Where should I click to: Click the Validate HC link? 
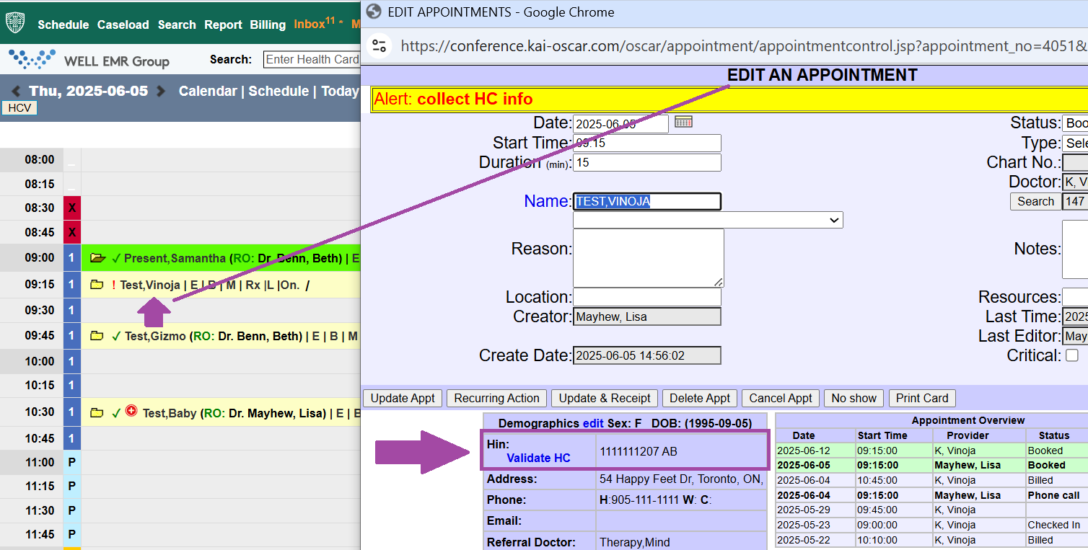click(x=538, y=458)
